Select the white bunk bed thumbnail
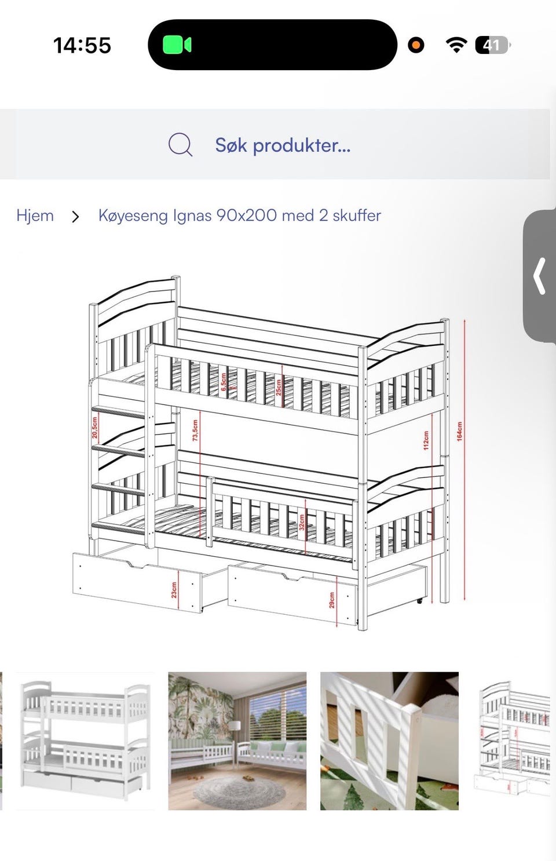Image resolution: width=556 pixels, height=861 pixels. 86,740
